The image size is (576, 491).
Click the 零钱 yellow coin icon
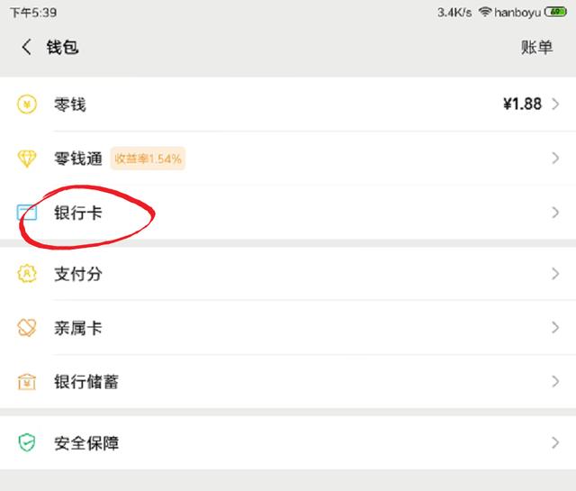[x=27, y=105]
